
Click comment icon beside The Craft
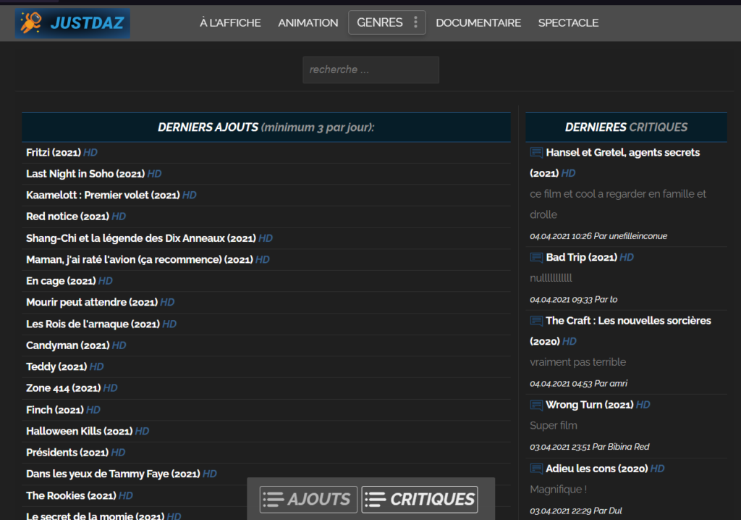point(536,321)
